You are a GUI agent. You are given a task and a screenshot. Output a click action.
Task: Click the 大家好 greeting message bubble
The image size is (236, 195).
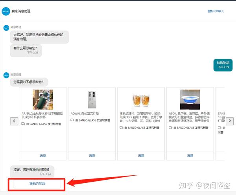(x=39, y=37)
